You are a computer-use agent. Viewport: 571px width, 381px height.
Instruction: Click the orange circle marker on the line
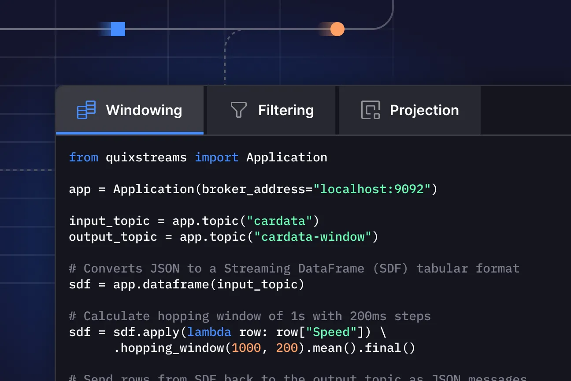337,29
